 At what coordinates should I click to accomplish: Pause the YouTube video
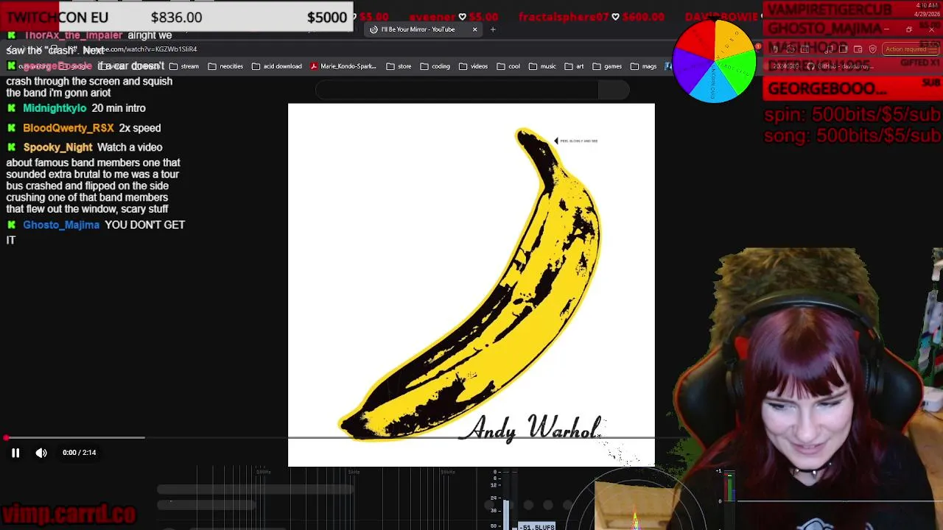(15, 453)
